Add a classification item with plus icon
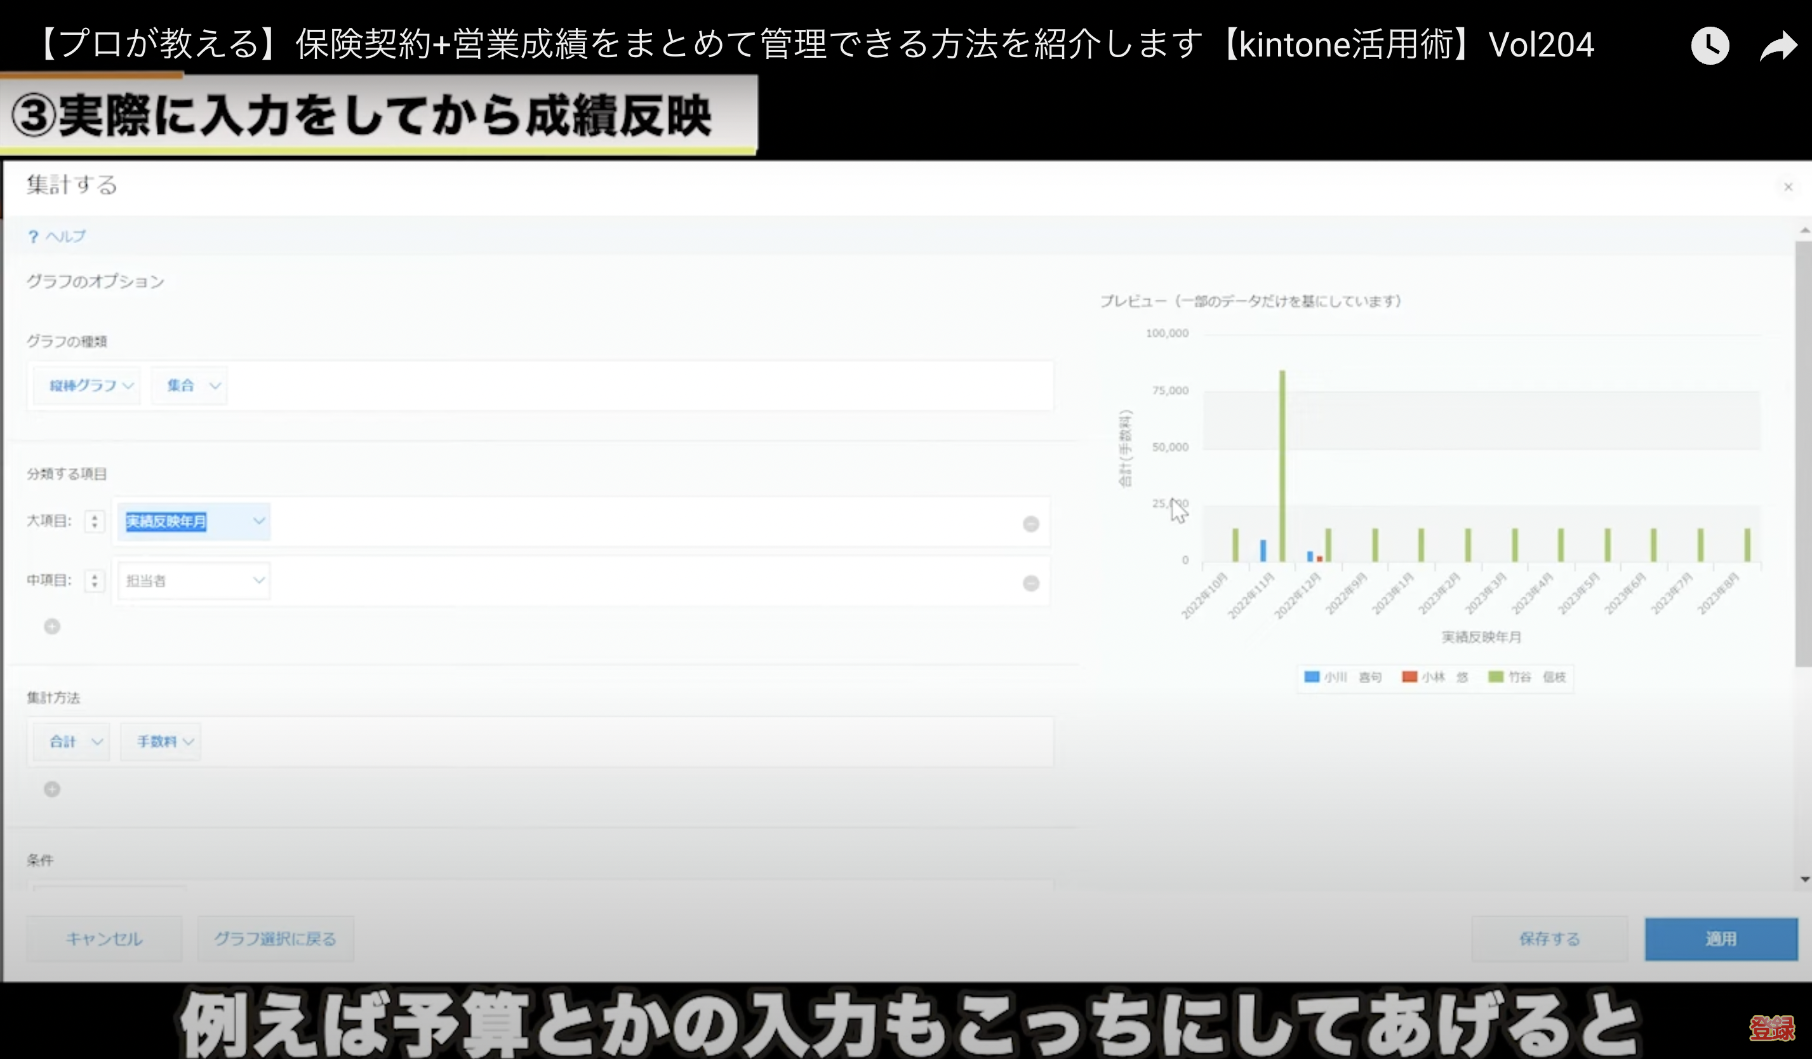The height and width of the screenshot is (1059, 1812). click(x=52, y=626)
